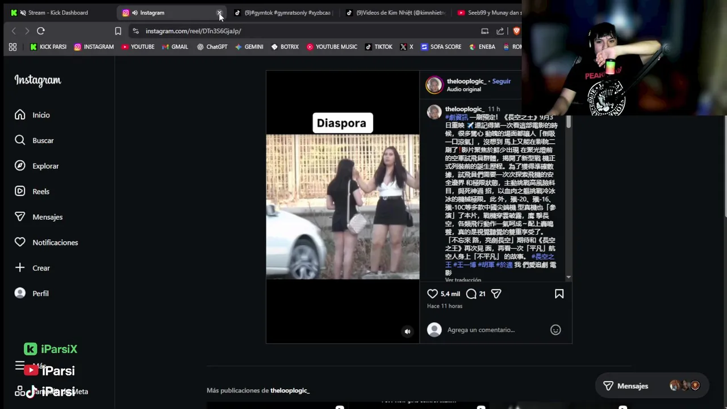The image size is (727, 409).
Task: Click the caption scroll-down arrow
Action: click(569, 277)
